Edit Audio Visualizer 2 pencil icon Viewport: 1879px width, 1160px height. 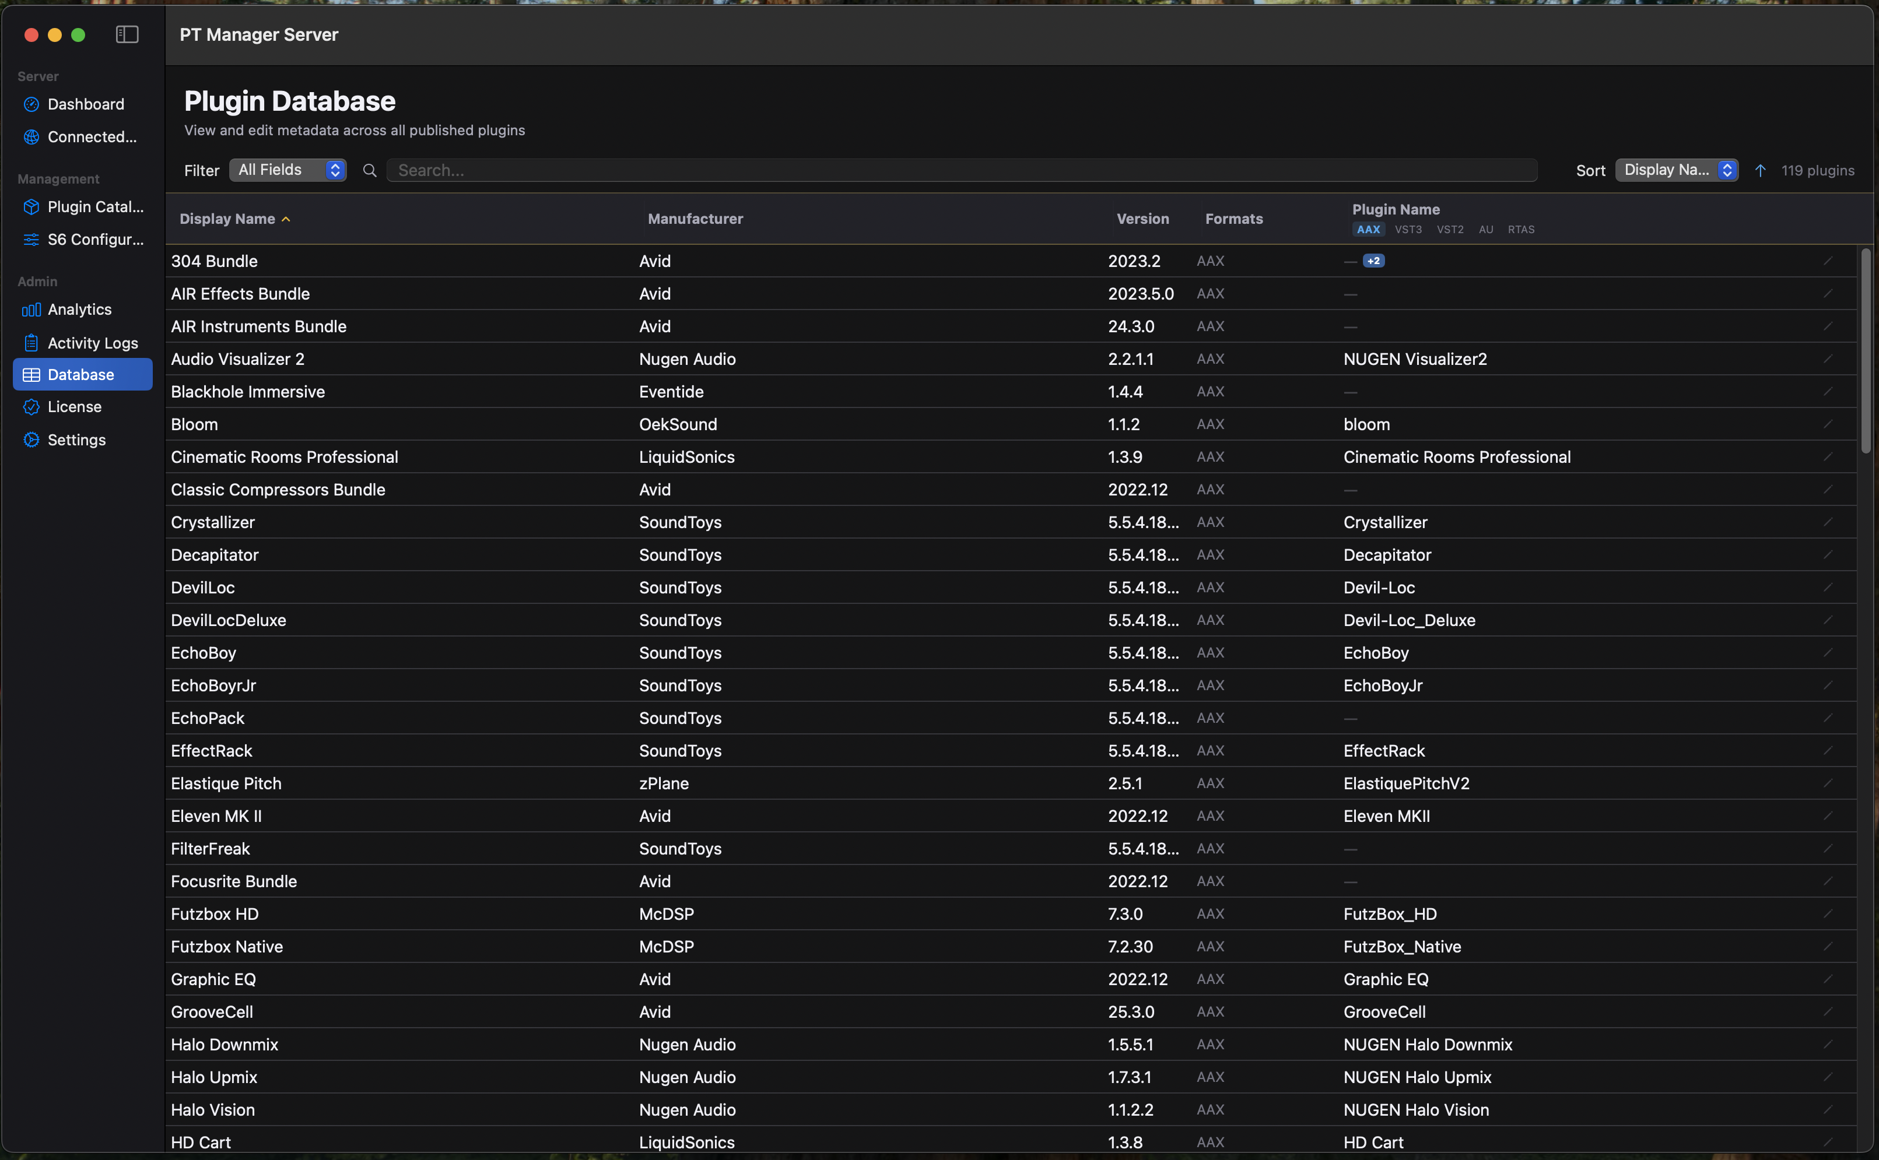point(1828,359)
